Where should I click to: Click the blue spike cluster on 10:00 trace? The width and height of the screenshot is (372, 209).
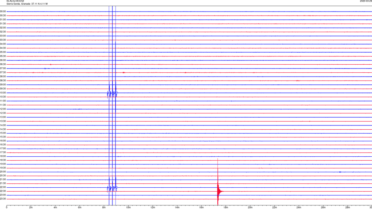coord(112,94)
